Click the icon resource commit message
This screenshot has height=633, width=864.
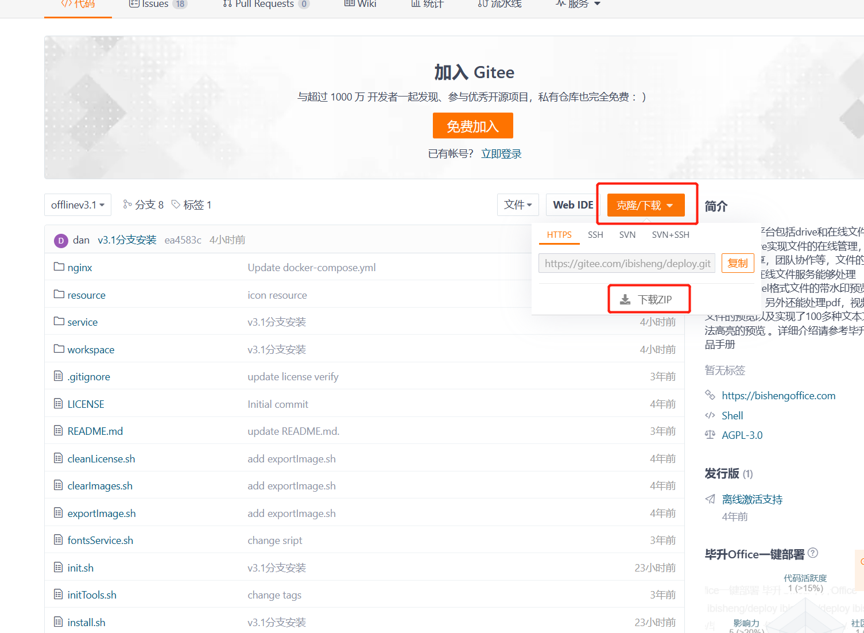[277, 295]
